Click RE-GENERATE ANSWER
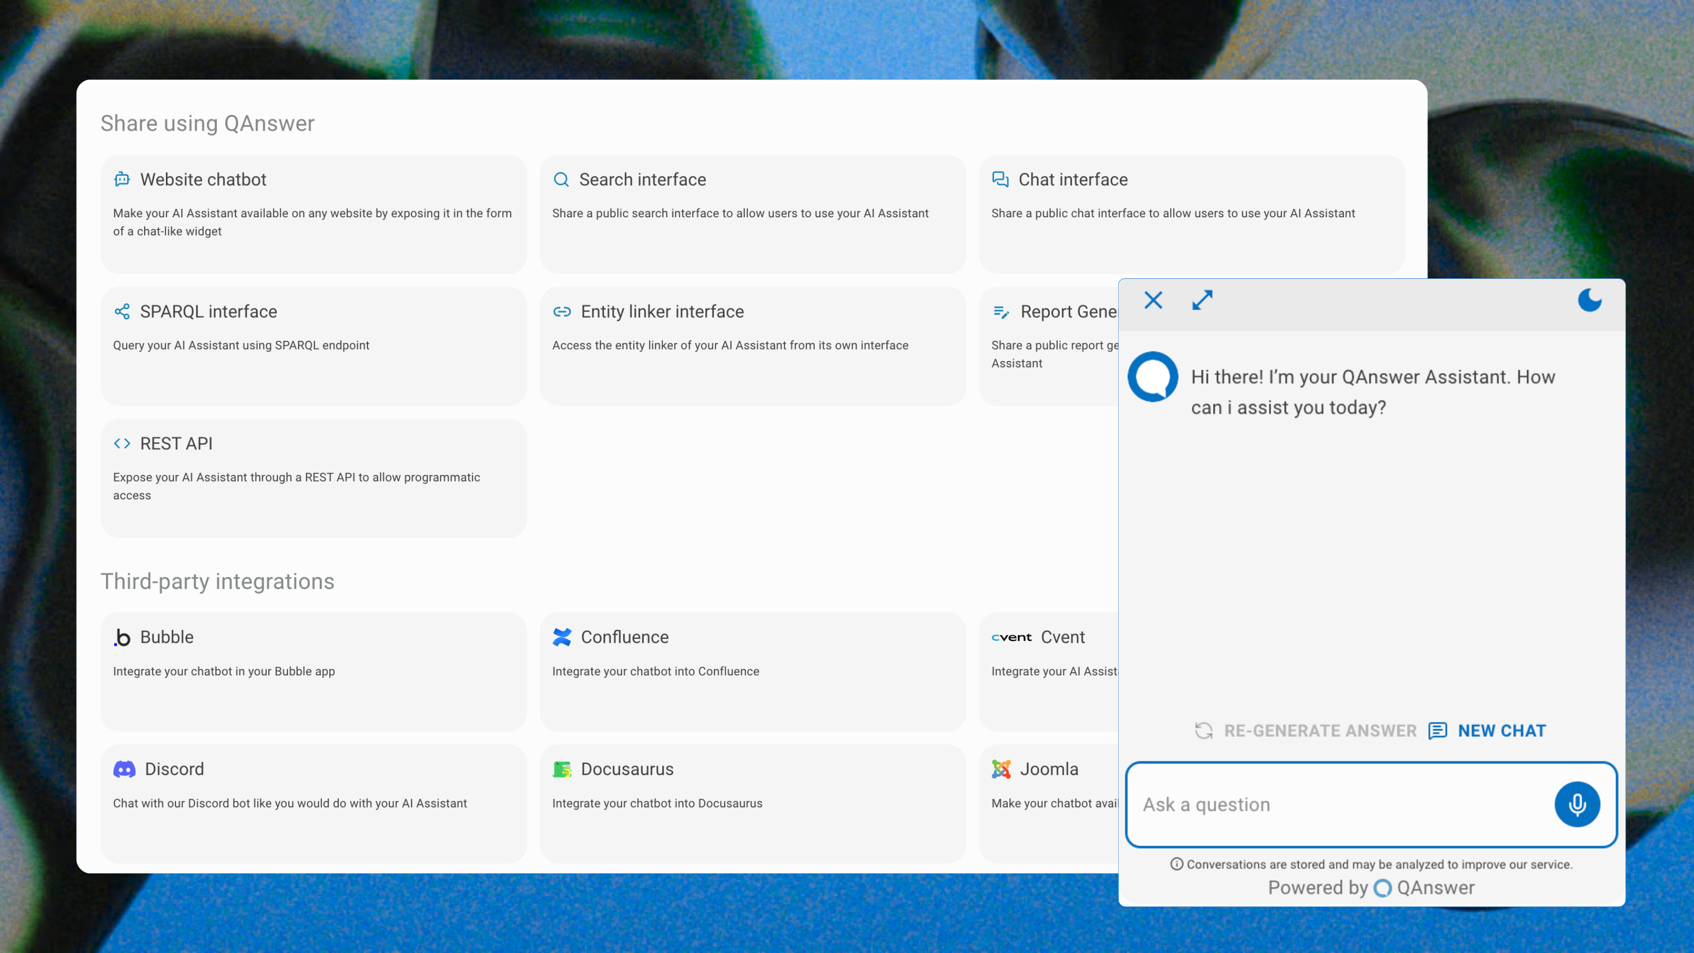 pyautogui.click(x=1305, y=730)
